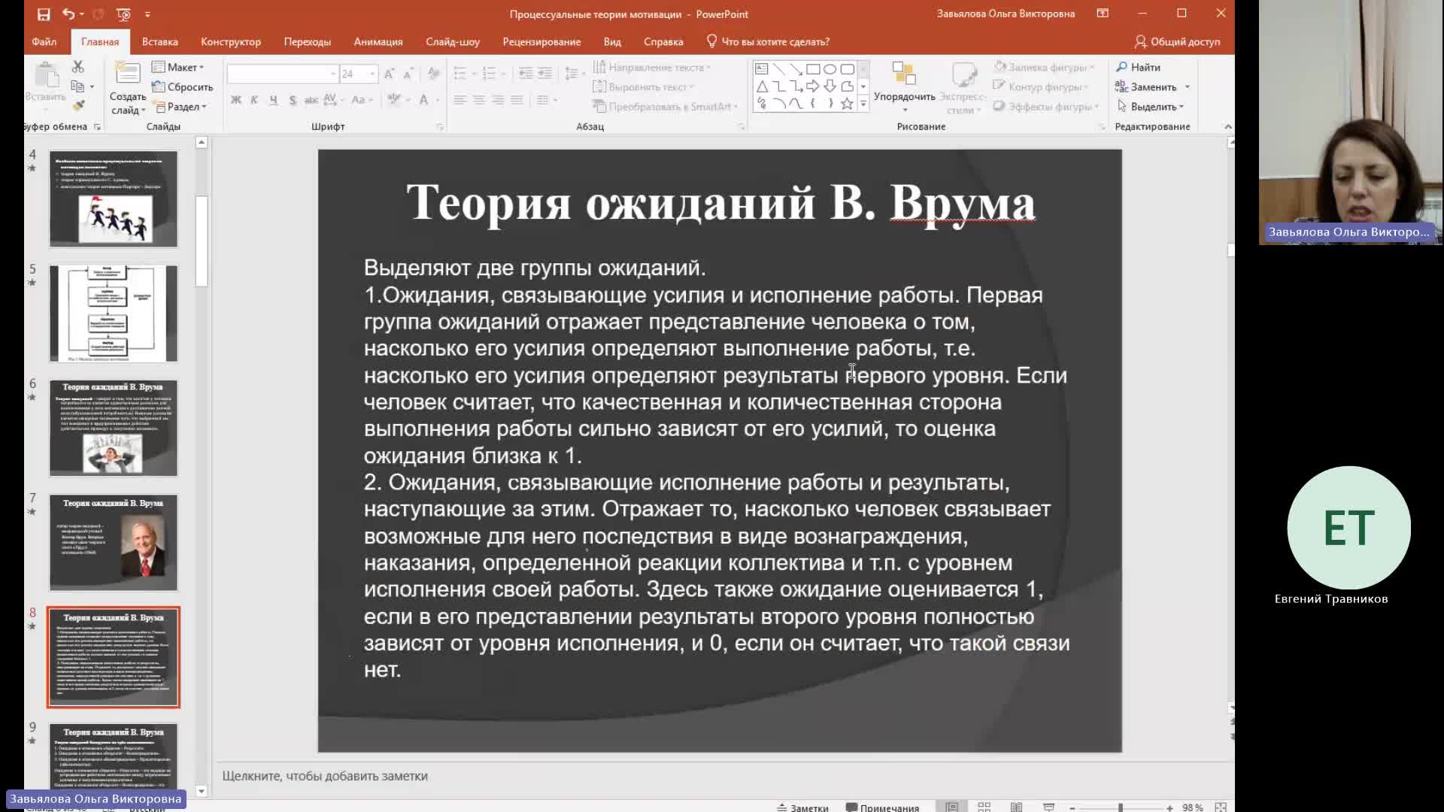The width and height of the screenshot is (1444, 812).
Task: Click fit slide to window icon
Action: (x=1221, y=807)
